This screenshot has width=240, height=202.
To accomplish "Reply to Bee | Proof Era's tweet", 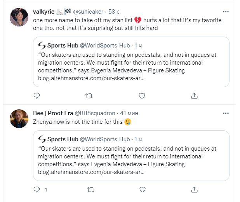I will [37, 190].
